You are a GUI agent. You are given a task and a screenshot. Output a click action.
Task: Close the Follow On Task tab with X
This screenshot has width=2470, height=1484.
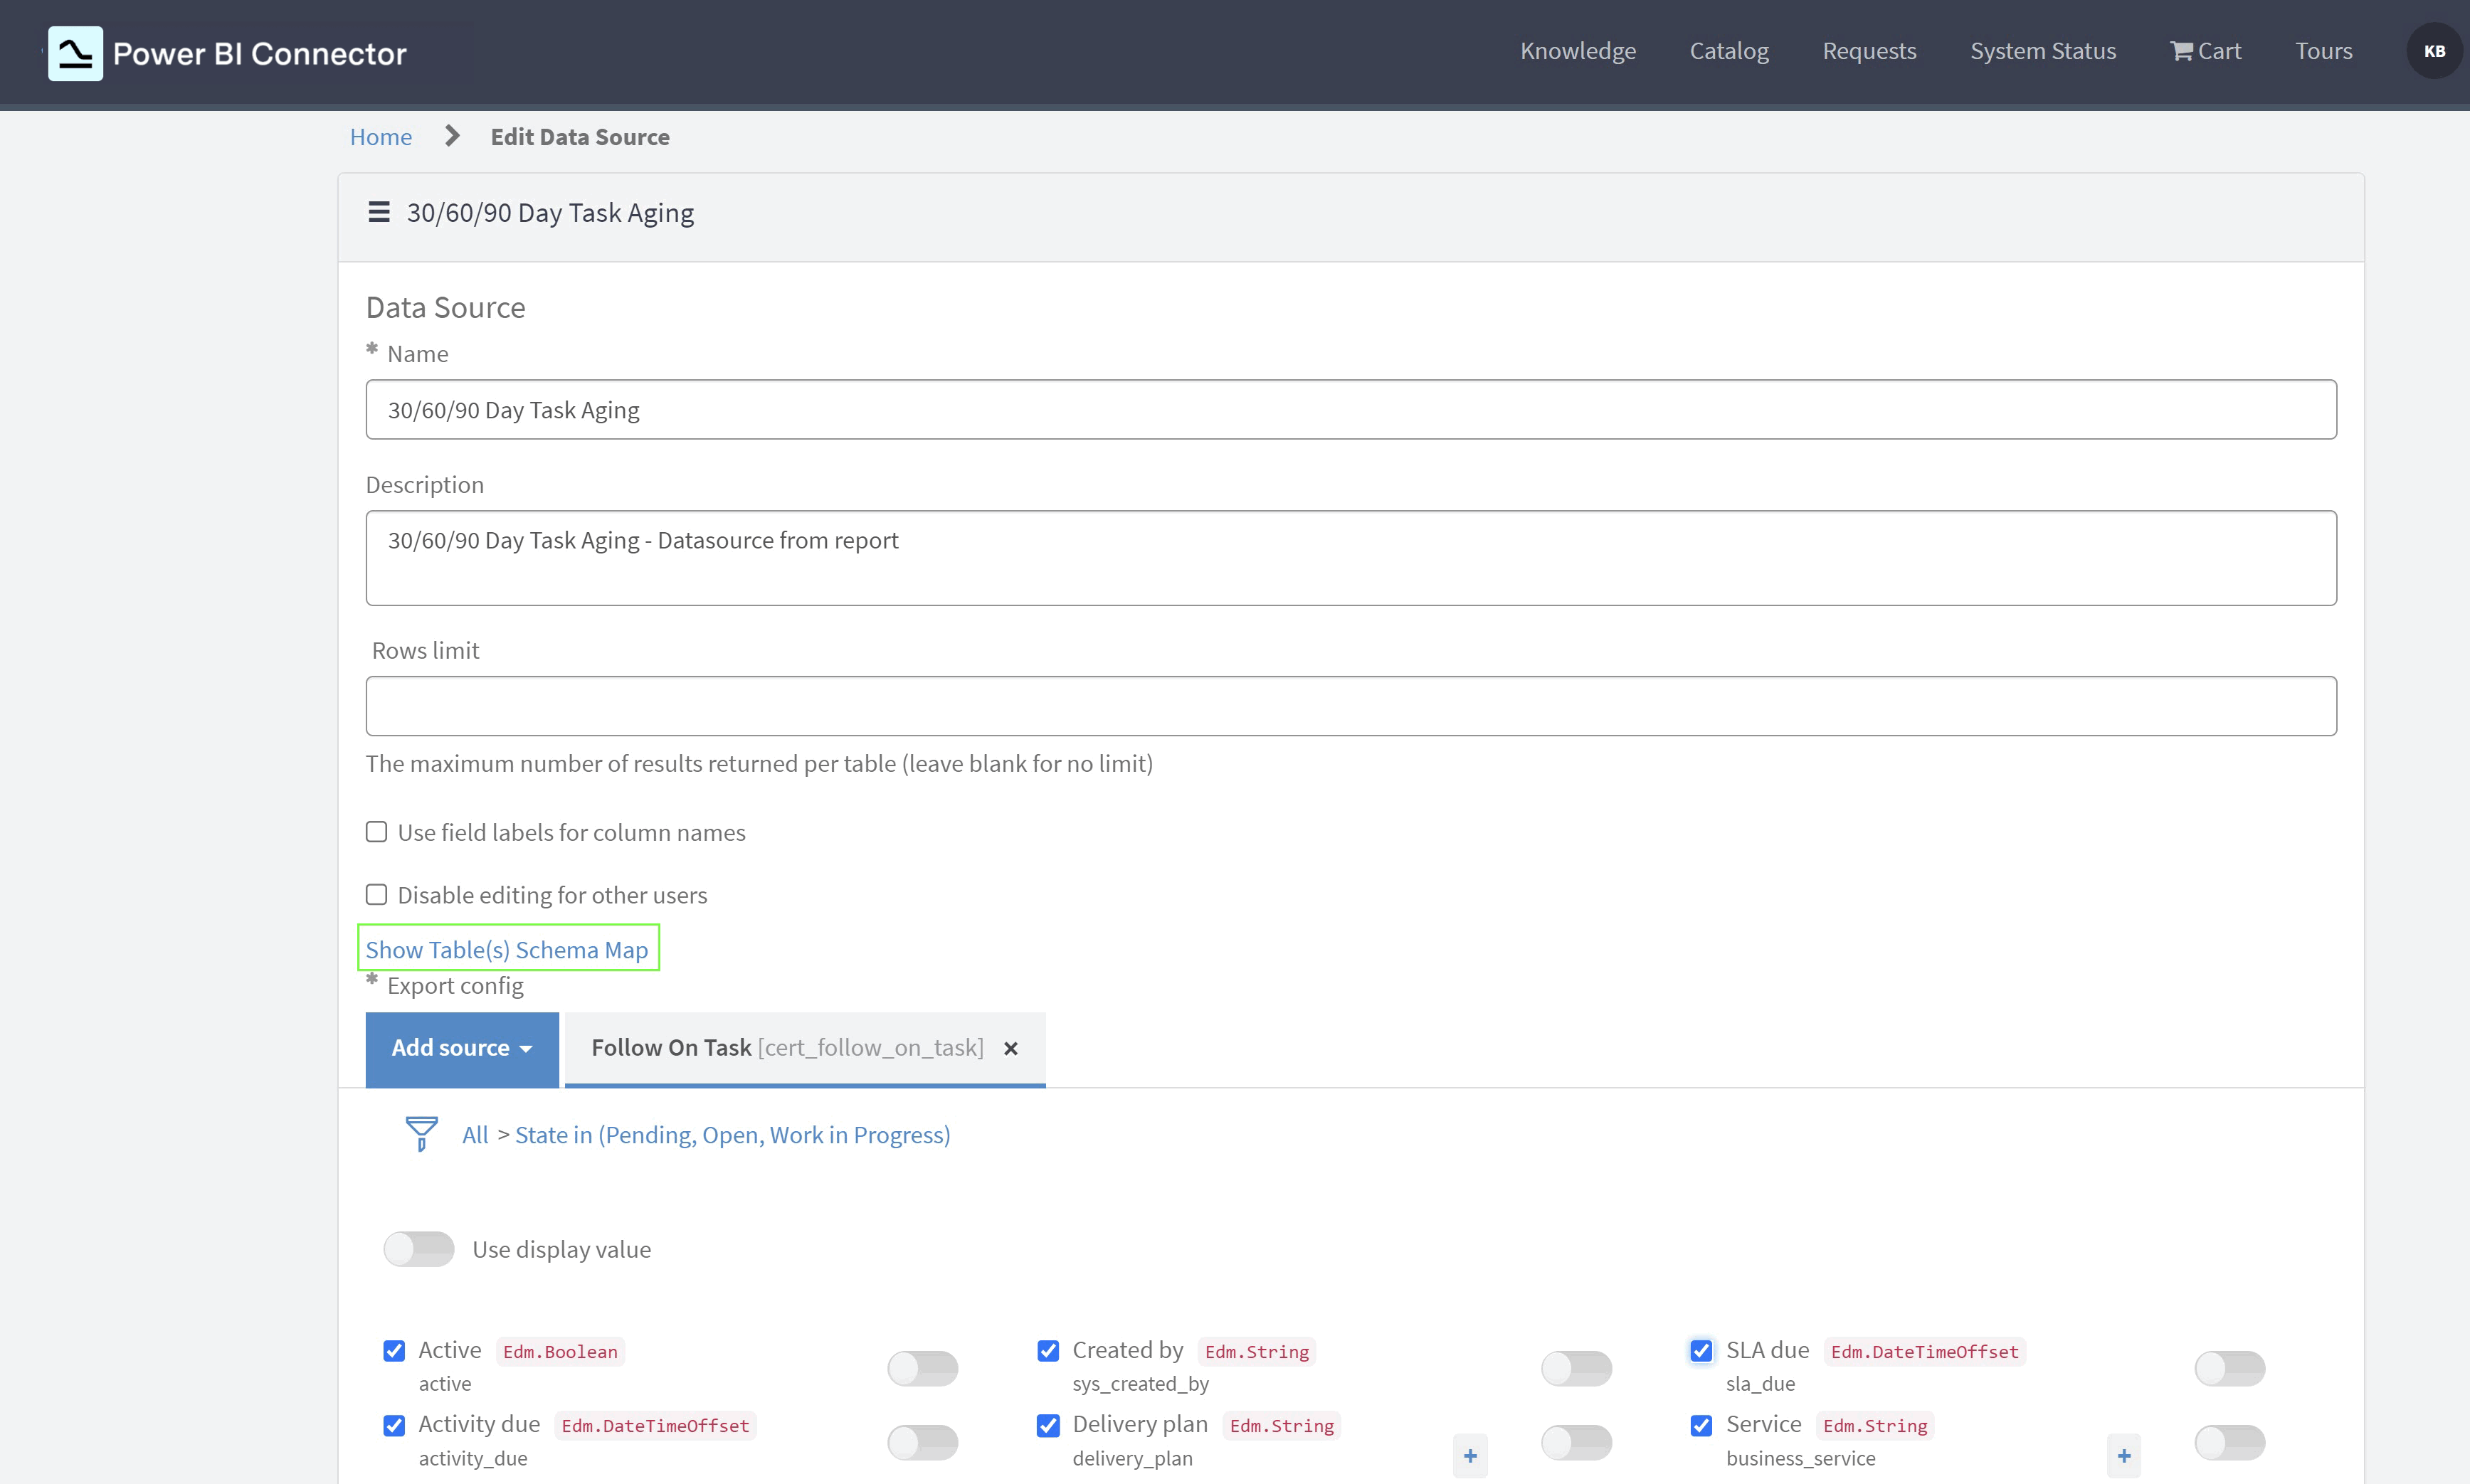click(x=1011, y=1048)
